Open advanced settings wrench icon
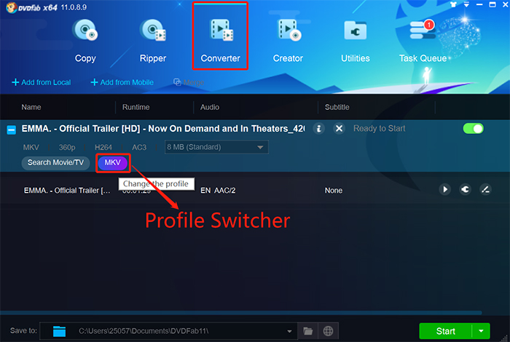Screen dimensions: 510x342 (466, 190)
